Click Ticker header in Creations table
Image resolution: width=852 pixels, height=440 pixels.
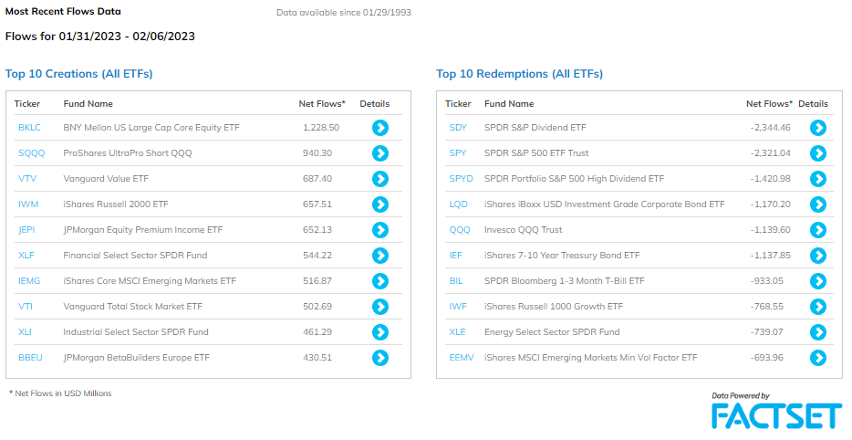(27, 104)
